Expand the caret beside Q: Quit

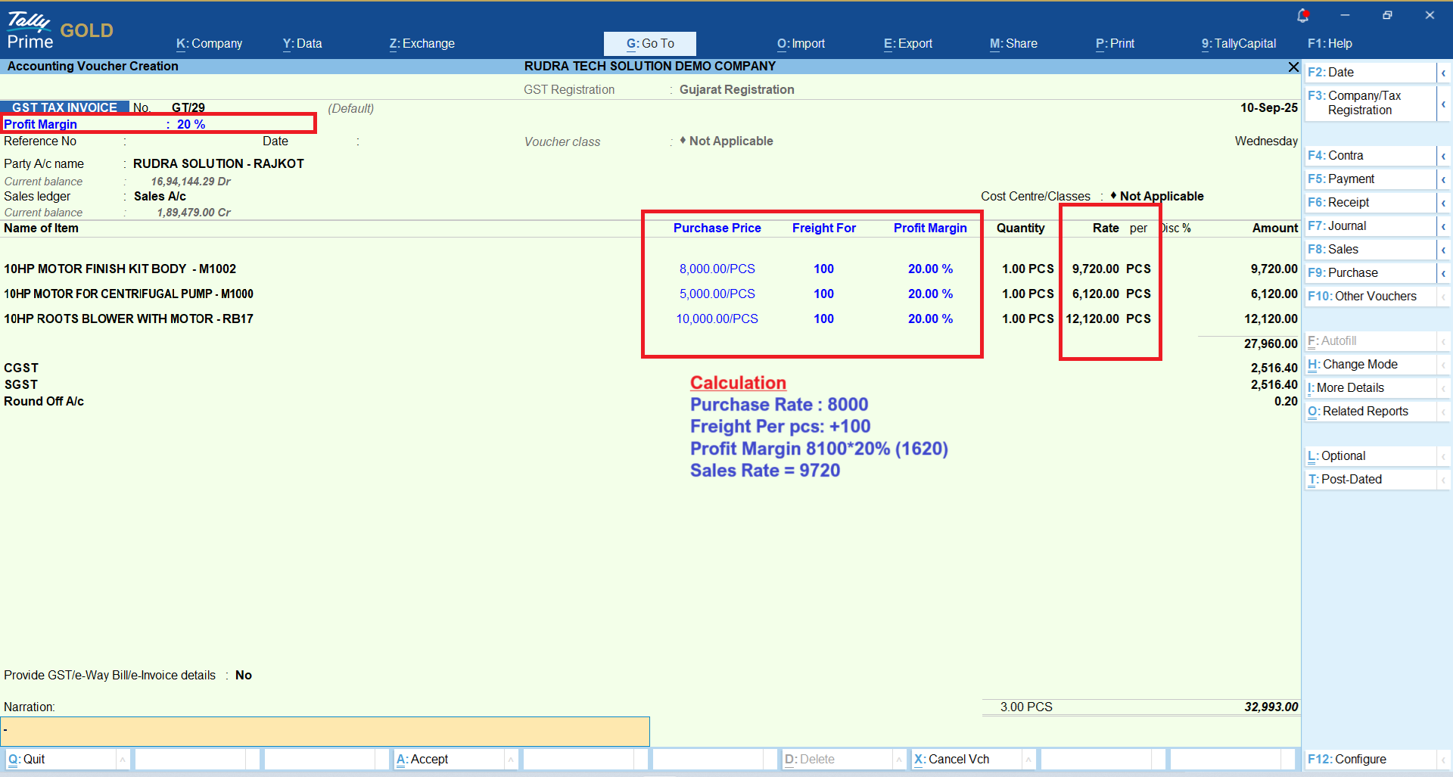pyautogui.click(x=123, y=760)
